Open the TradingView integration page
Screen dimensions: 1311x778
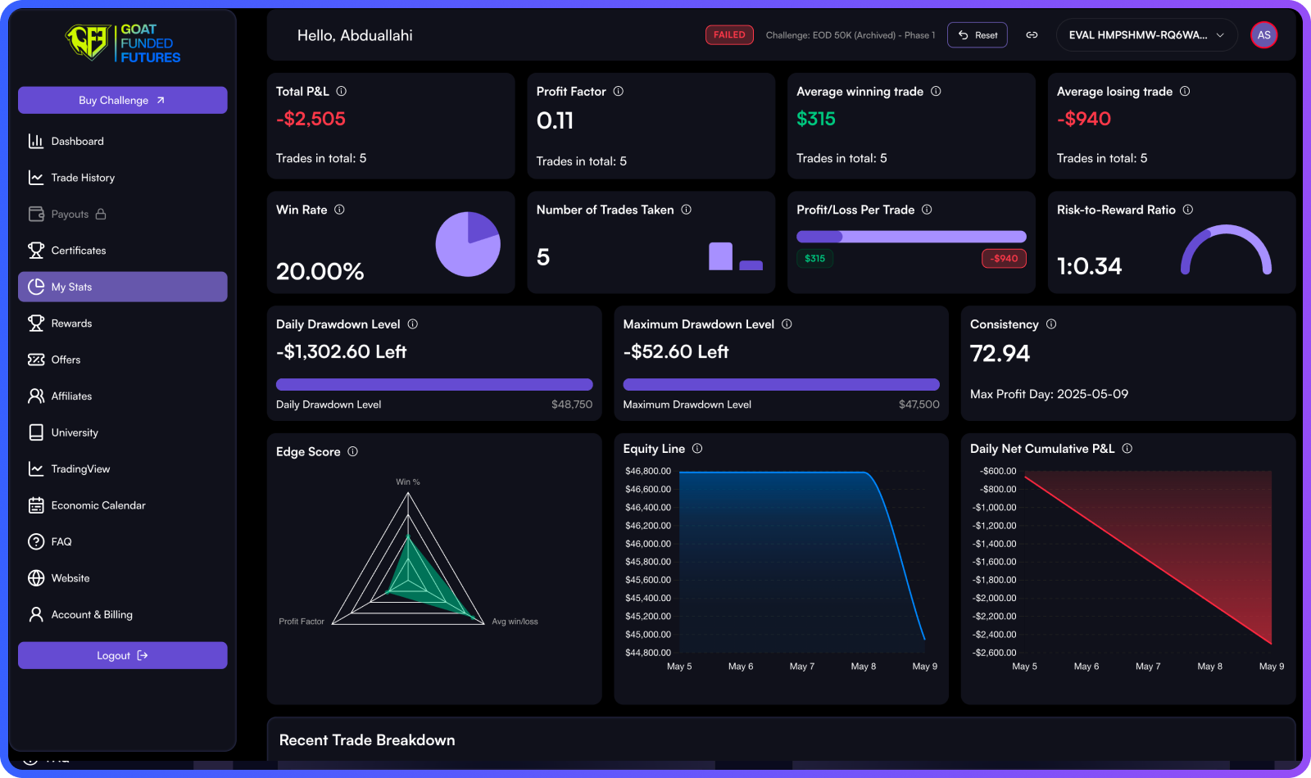click(80, 468)
